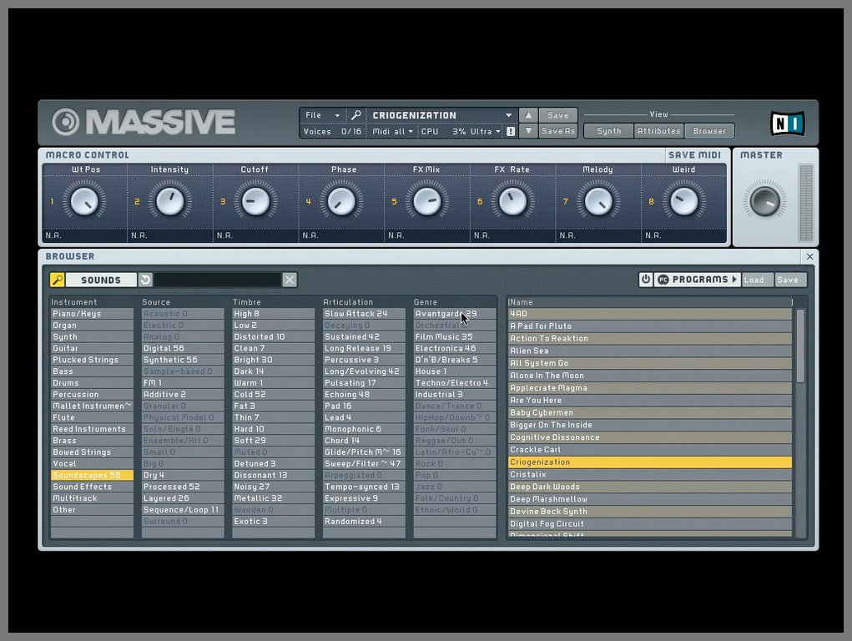Viewport: 852px width, 641px height.
Task: Toggle the Soundscapes 56 instrument filter
Action: tap(92, 475)
